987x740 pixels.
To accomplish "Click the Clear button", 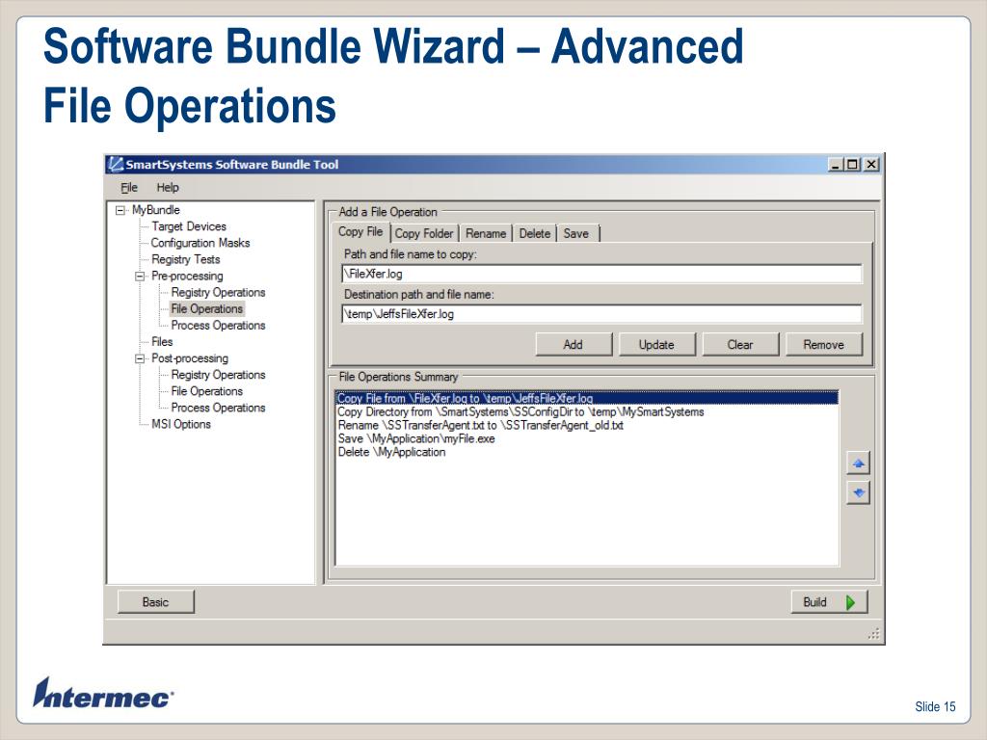I will (x=740, y=345).
